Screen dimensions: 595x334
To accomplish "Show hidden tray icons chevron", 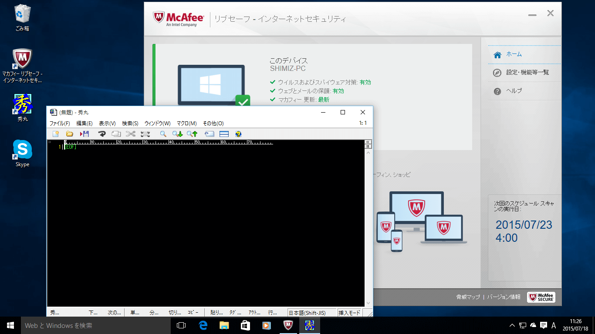I will (513, 325).
